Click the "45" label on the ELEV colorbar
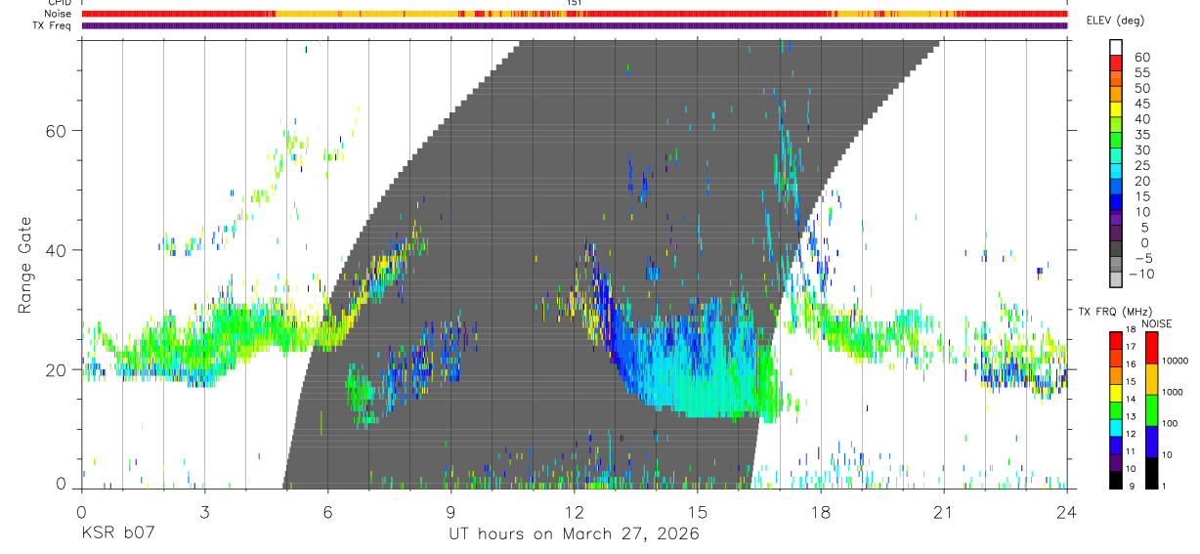Viewport: 1200px width, 554px height. pos(1141,104)
